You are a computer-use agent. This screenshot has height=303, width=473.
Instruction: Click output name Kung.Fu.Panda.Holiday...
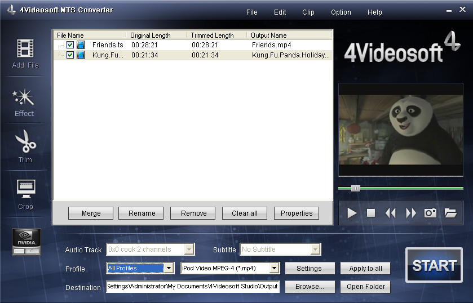tap(291, 55)
